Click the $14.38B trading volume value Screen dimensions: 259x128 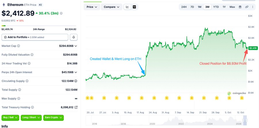point(72,63)
